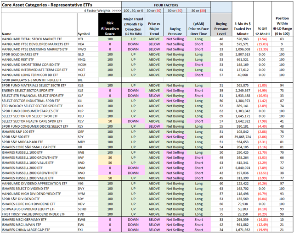Select the 'XLP' symbol cell

(80, 111)
